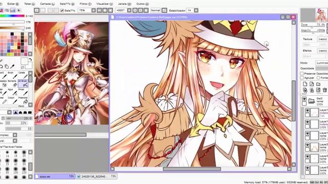Open the Modo blending mode dropdown
The width and height of the screenshot is (328, 184).
pyautogui.click(x=321, y=62)
